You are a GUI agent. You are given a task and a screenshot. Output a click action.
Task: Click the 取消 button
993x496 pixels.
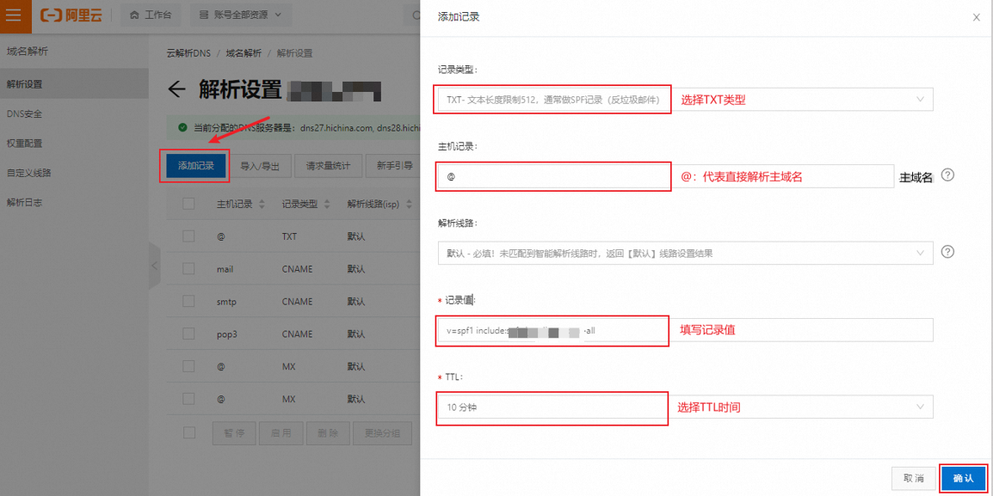coord(913,478)
